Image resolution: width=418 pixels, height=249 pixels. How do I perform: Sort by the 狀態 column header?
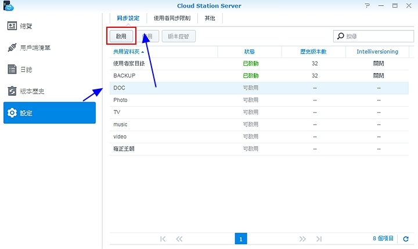tap(250, 52)
